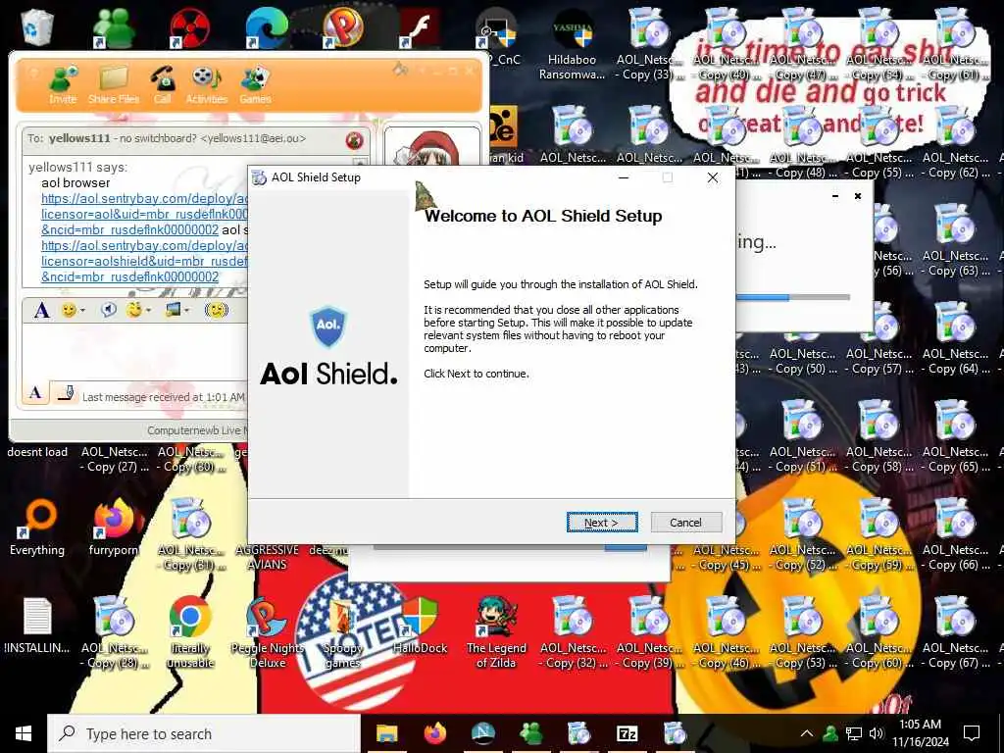1004x753 pixels.
Task: Click the contact's display picture in Messenger
Action: click(x=432, y=146)
